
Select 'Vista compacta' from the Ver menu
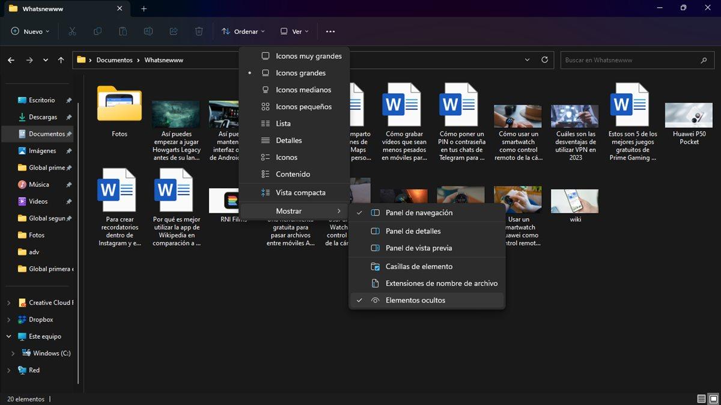302,192
